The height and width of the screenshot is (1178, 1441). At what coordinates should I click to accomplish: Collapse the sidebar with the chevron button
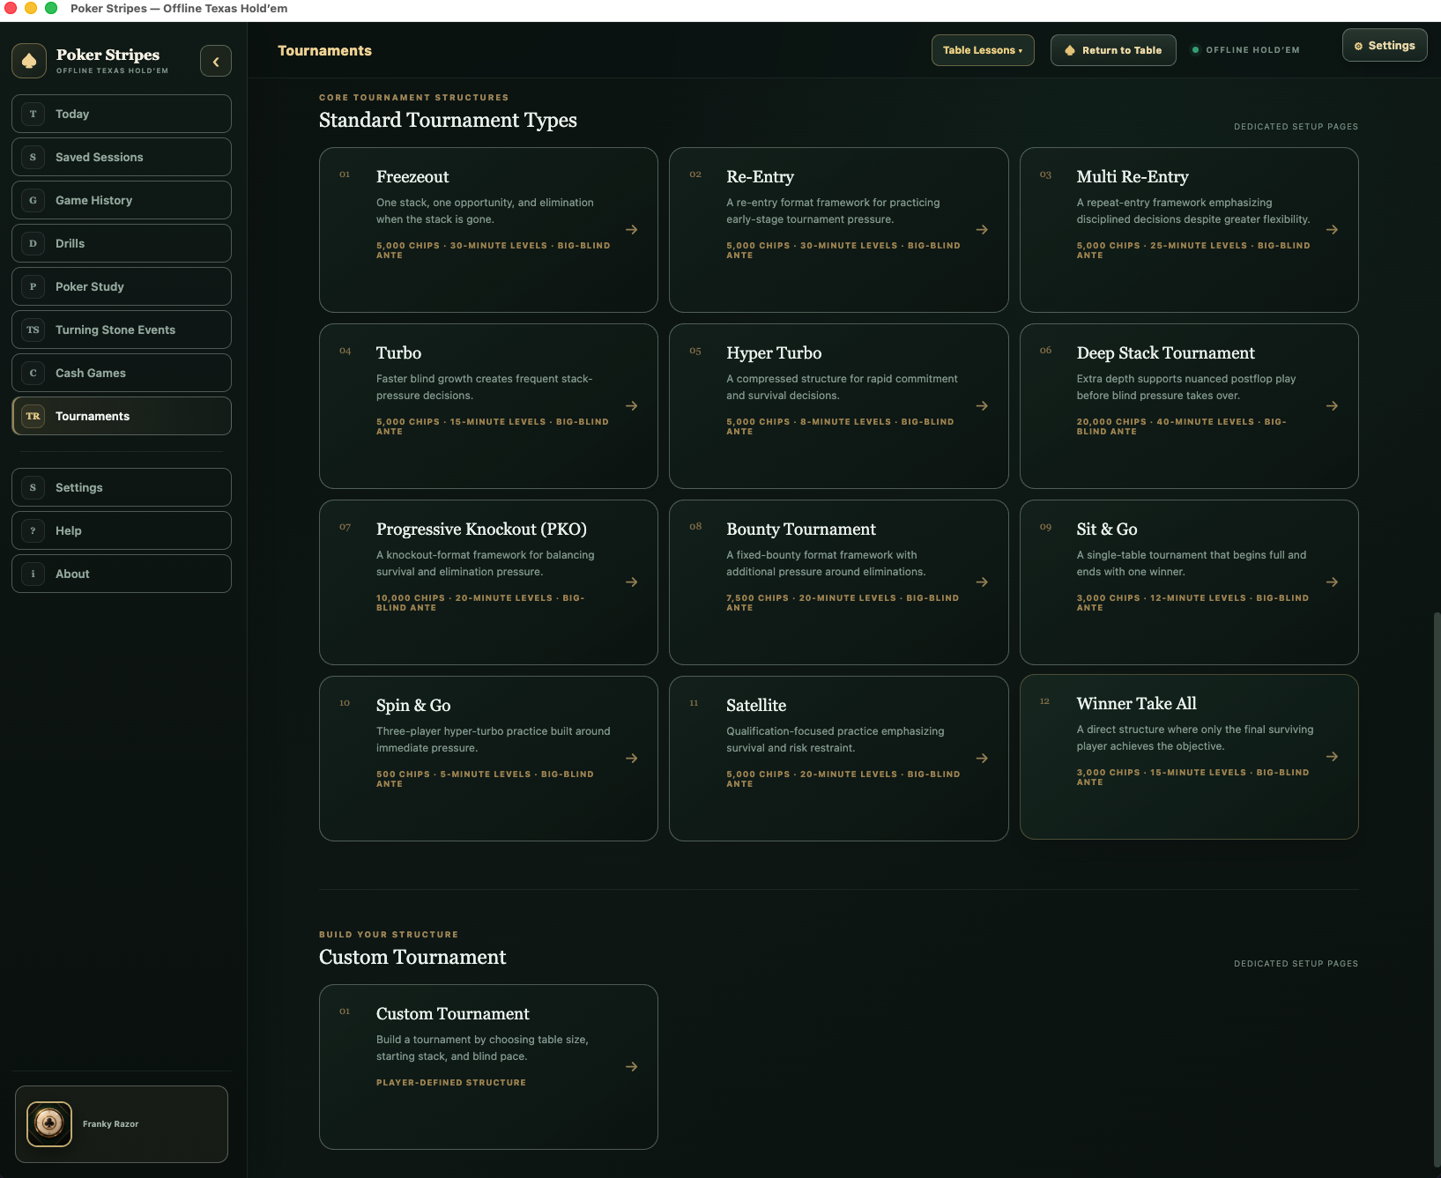(216, 62)
